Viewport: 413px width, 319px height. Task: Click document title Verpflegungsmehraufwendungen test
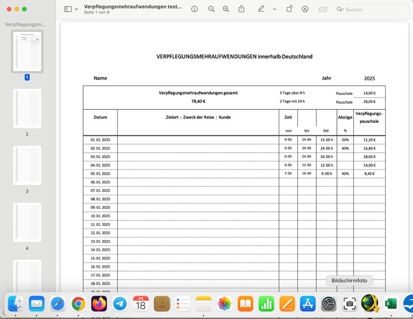(133, 7)
